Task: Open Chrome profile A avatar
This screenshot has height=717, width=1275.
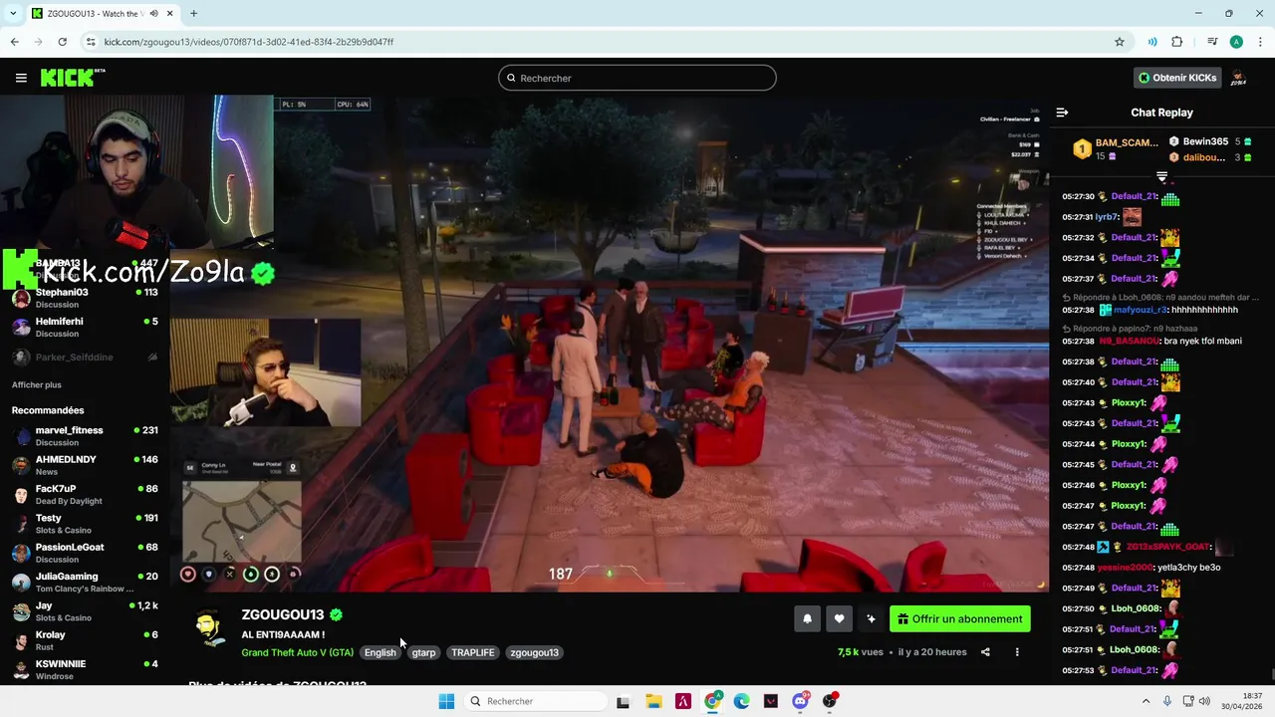Action: pos(1236,42)
